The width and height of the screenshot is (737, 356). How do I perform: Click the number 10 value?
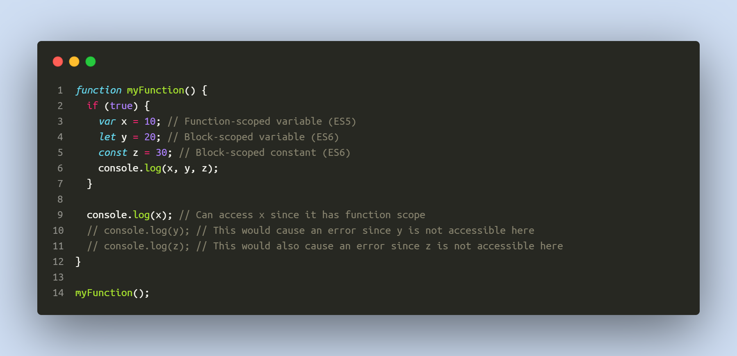150,121
